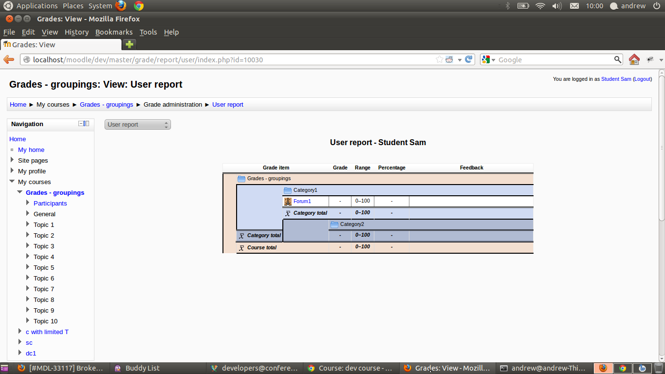Switch to Buddy List taskbar window
This screenshot has width=665, height=374.
click(x=158, y=368)
